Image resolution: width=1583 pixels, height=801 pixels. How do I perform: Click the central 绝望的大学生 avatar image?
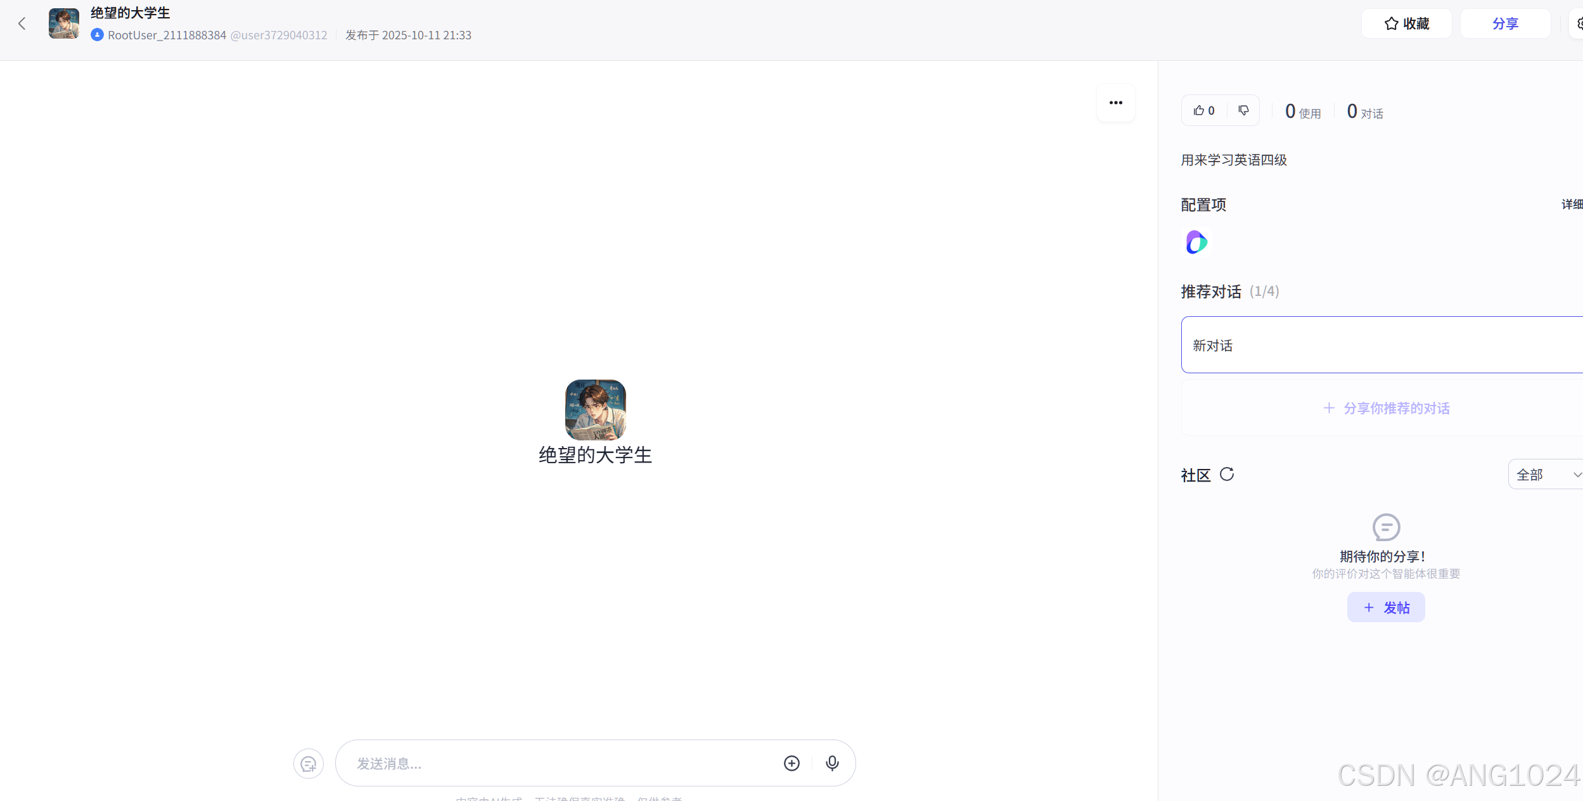[x=595, y=410]
